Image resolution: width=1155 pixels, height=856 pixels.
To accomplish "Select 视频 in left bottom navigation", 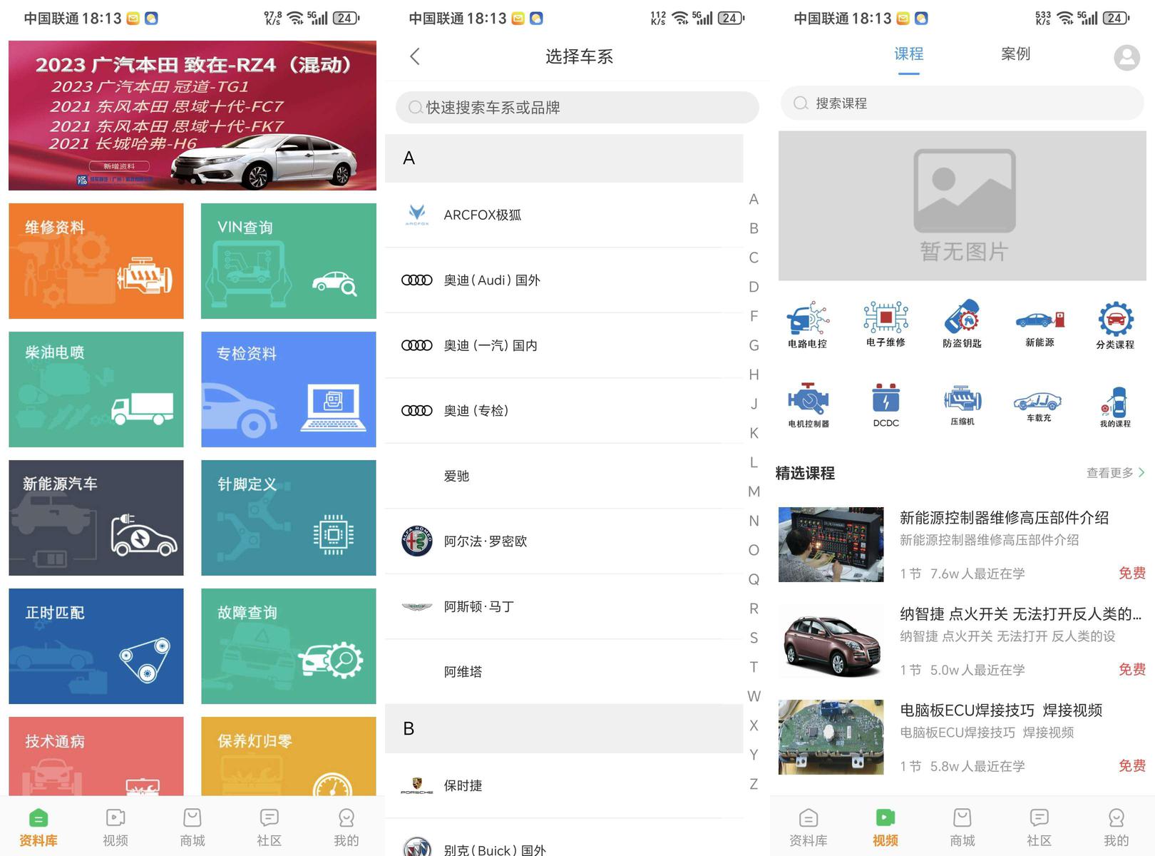I will [115, 827].
